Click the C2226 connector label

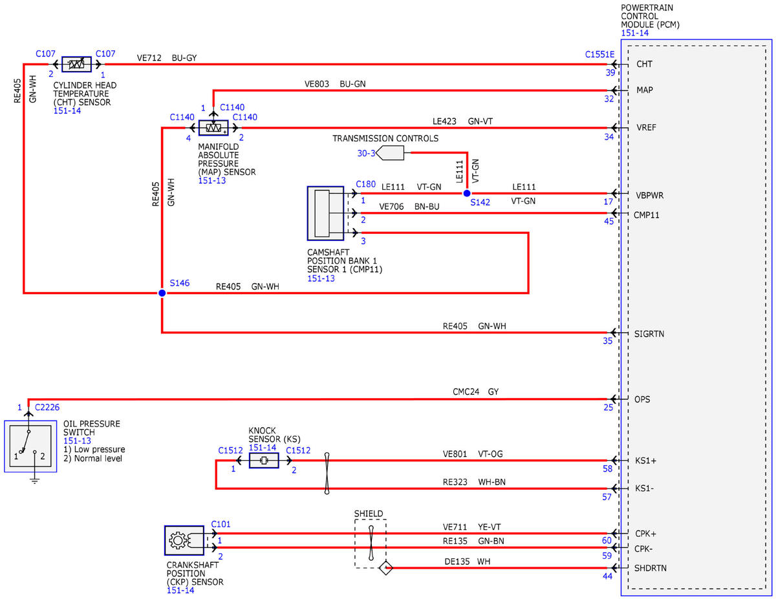coord(48,407)
